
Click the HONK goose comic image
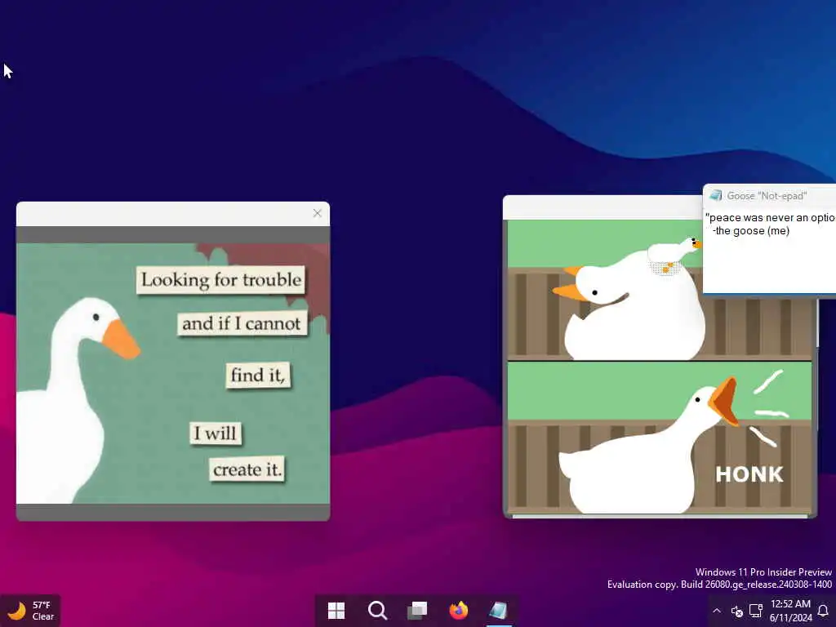coord(660,367)
